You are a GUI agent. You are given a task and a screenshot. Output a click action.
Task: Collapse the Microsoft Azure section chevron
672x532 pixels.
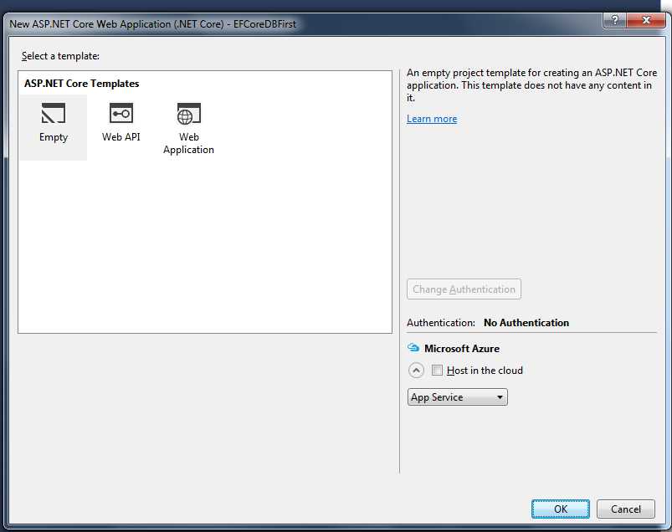[x=416, y=370]
